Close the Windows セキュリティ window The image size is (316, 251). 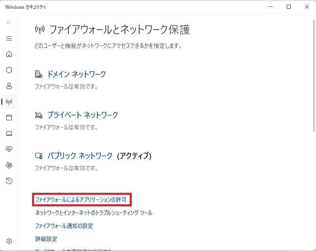[x=307, y=7]
